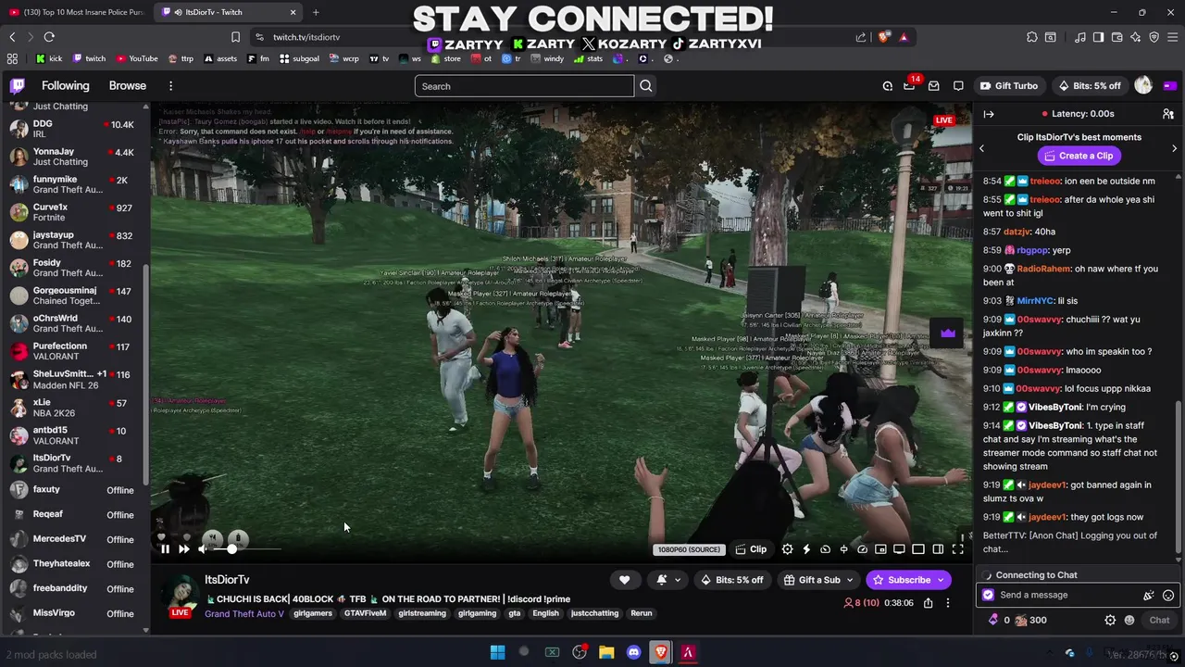
Task: Open the Whispers speech bubble icon
Action: coord(958,86)
